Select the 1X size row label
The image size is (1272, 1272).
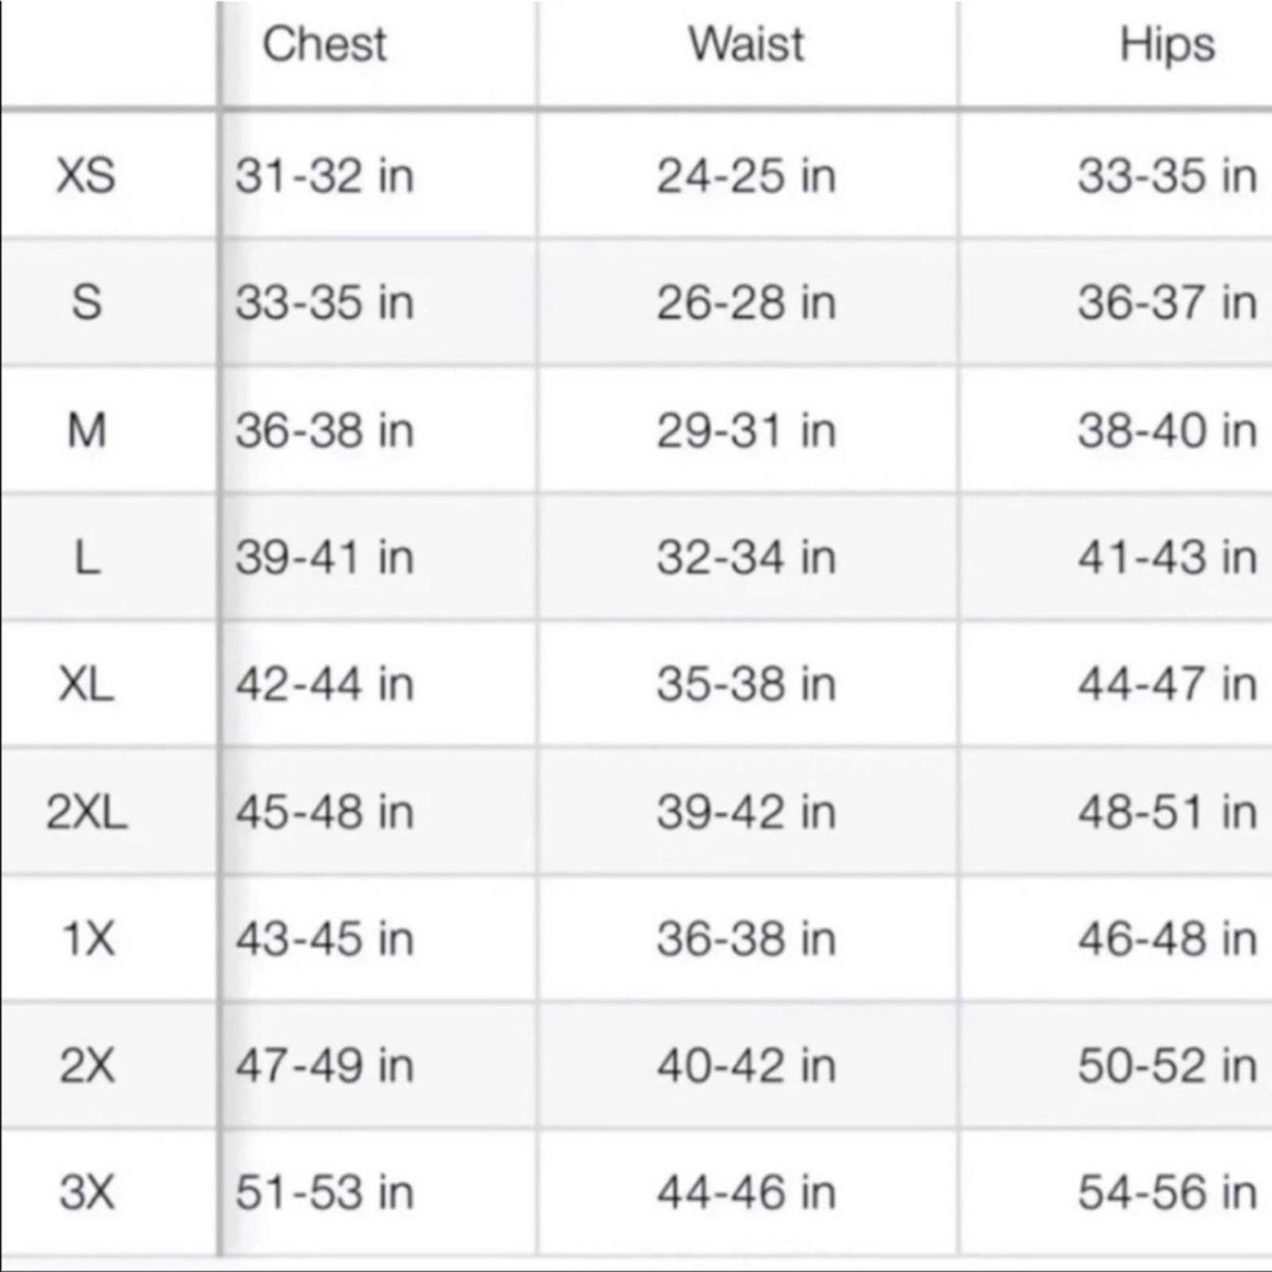coord(87,939)
